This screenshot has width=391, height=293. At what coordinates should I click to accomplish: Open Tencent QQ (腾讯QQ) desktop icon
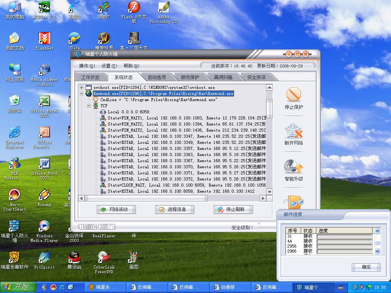pyautogui.click(x=74, y=261)
